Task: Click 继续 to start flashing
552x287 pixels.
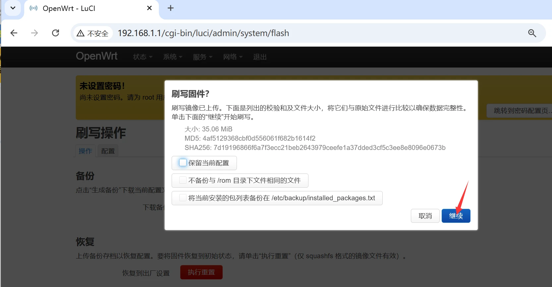Action: [x=456, y=216]
